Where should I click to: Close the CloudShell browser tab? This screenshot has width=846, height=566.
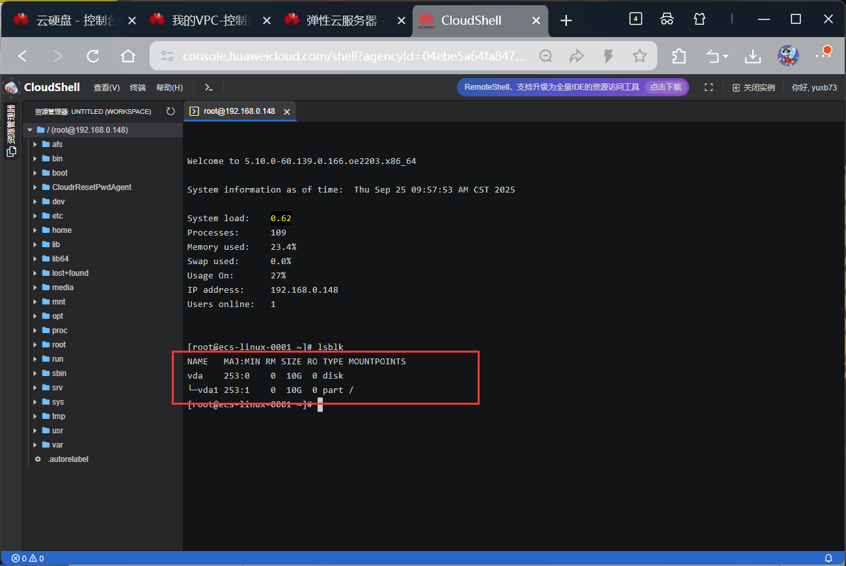tap(536, 21)
